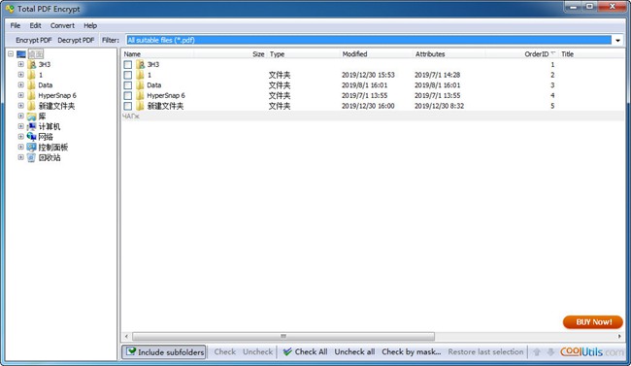Open the Filter dropdown arrow
The height and width of the screenshot is (366, 631).
[617, 40]
